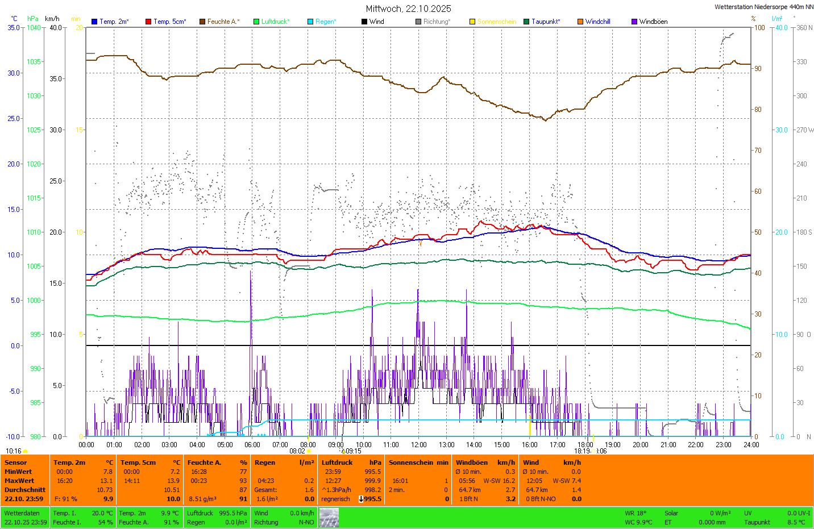Click the yellow Sonnenschein legend square
The height and width of the screenshot is (529, 814).
click(x=472, y=22)
